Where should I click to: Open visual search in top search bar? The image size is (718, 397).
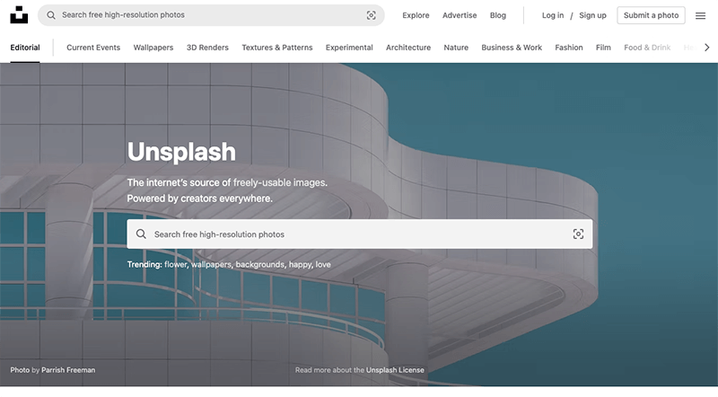pyautogui.click(x=371, y=15)
